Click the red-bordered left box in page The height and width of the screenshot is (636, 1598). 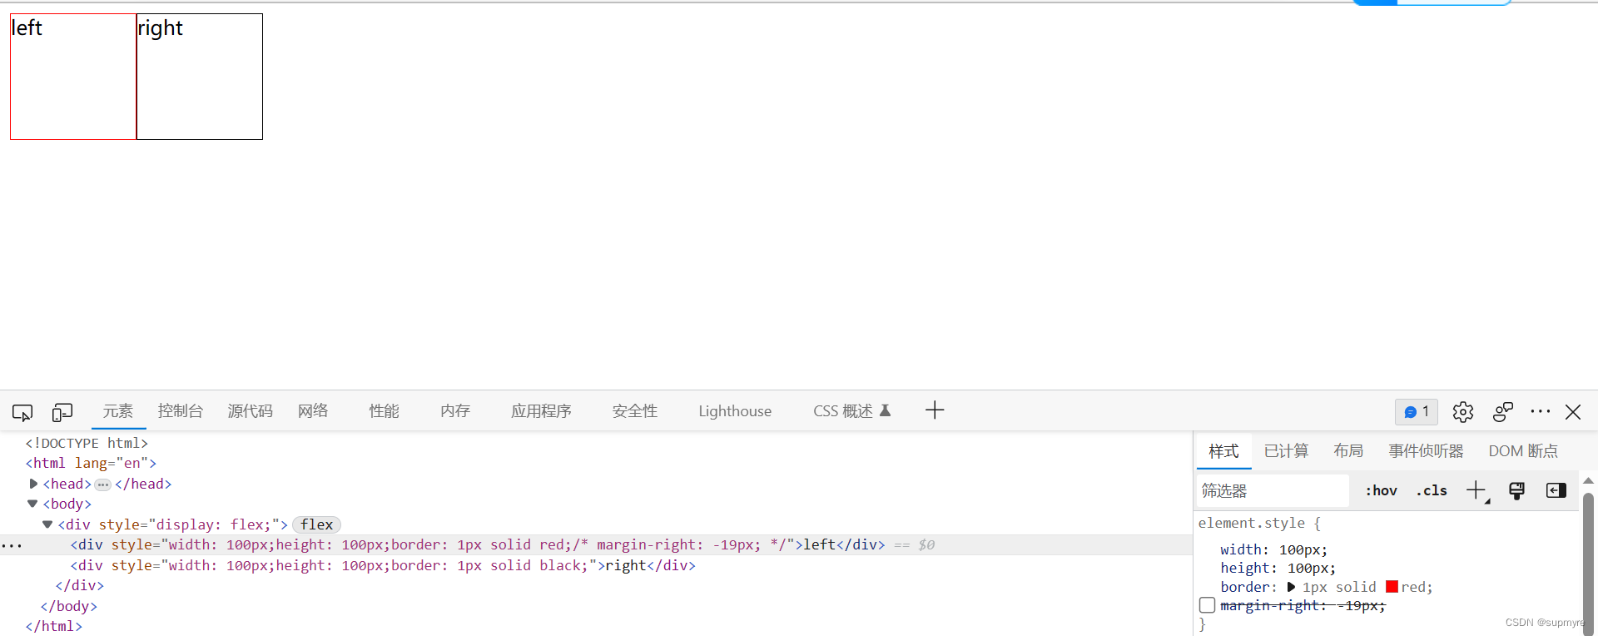pos(73,77)
